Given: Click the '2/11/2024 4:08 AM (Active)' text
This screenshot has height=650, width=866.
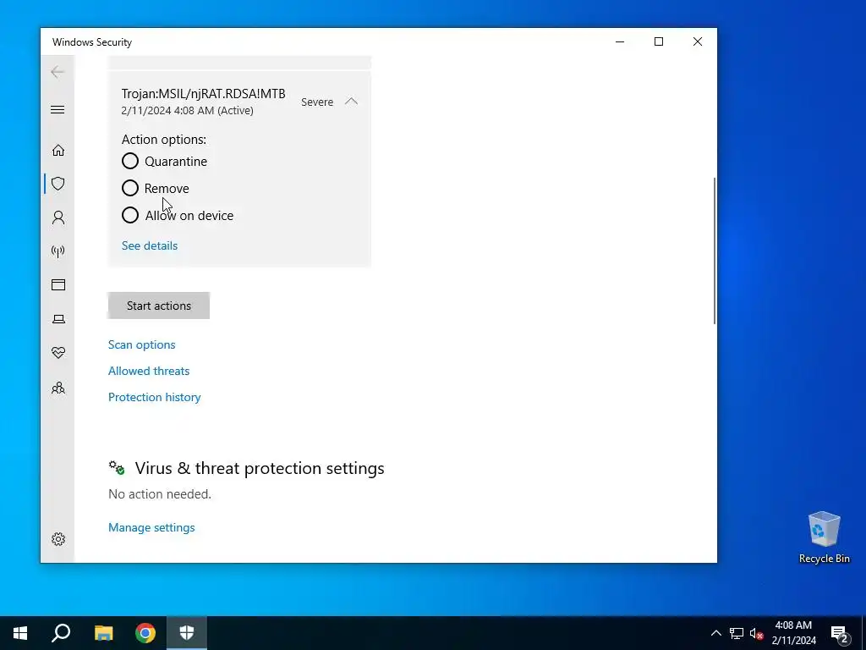Looking at the screenshot, I should pos(187,111).
